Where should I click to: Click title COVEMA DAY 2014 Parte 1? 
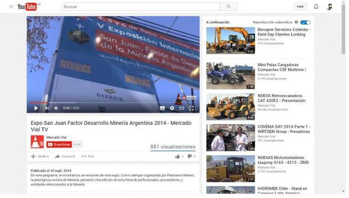click(284, 129)
